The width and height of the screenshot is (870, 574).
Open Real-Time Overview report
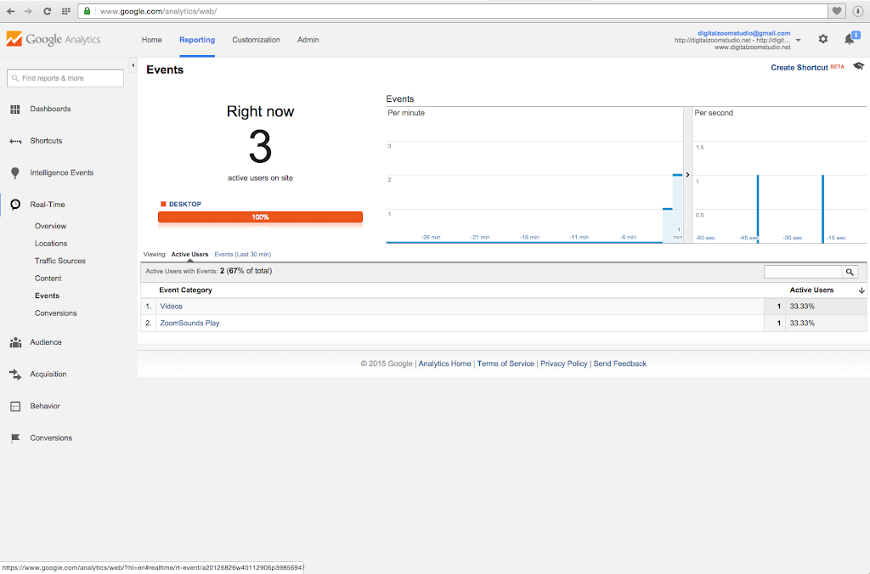click(50, 226)
